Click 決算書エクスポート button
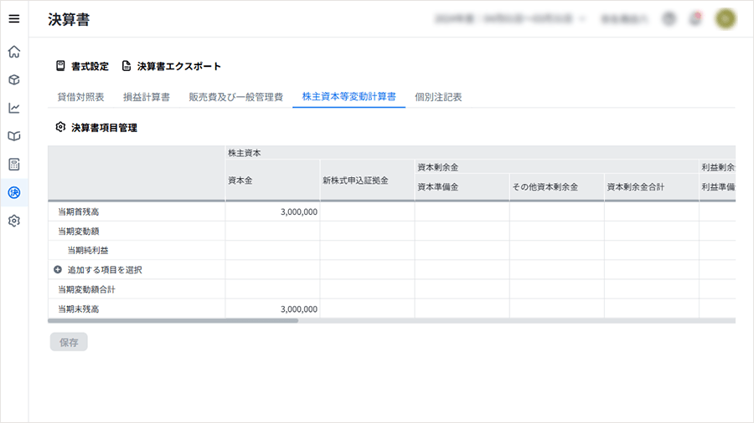This screenshot has width=754, height=423. coord(172,66)
